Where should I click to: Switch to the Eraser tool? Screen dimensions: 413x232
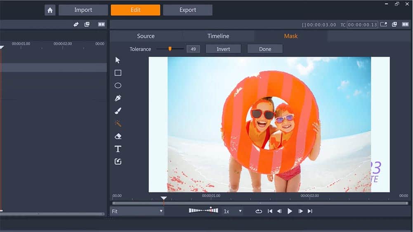(x=118, y=136)
